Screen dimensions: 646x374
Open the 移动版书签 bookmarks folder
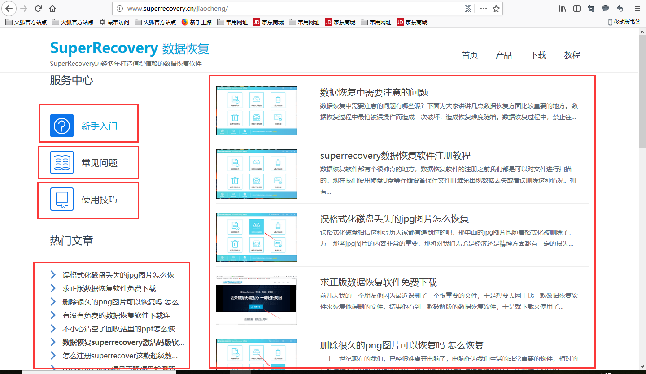click(x=624, y=22)
